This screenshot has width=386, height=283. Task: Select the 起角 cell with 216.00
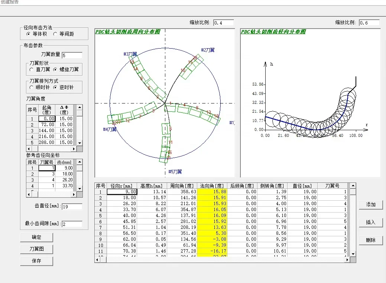pyautogui.click(x=46, y=136)
